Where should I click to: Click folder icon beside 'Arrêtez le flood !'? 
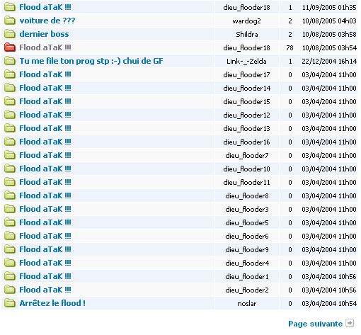10,303
